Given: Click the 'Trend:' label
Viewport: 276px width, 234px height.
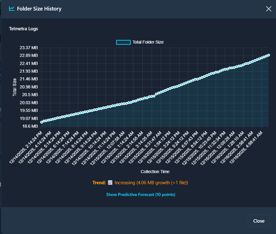Looking at the screenshot, I should pos(99,183).
